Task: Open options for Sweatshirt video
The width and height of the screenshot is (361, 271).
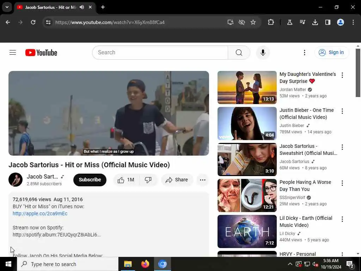Action: 342,147
